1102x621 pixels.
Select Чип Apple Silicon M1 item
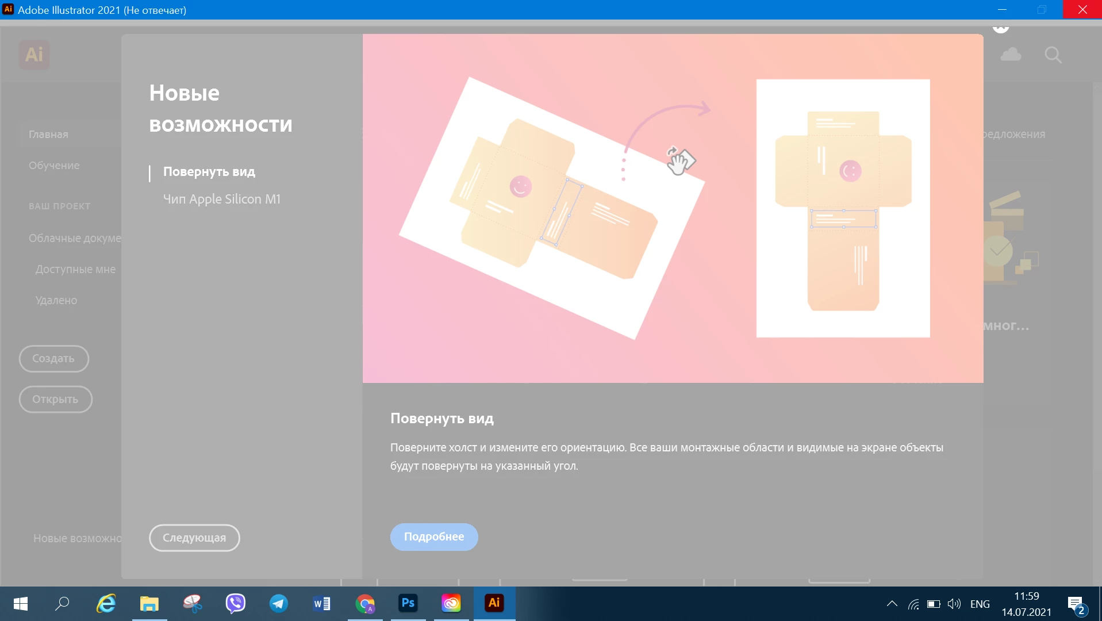(x=222, y=199)
